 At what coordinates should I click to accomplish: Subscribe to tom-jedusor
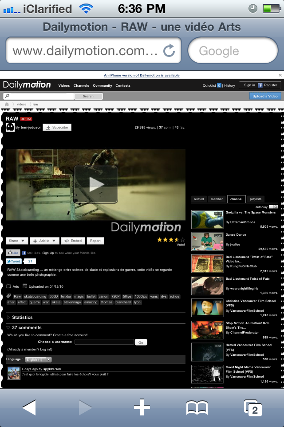[x=57, y=127]
